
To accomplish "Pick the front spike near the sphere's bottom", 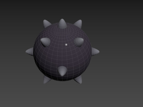I will pyautogui.click(x=62, y=71).
